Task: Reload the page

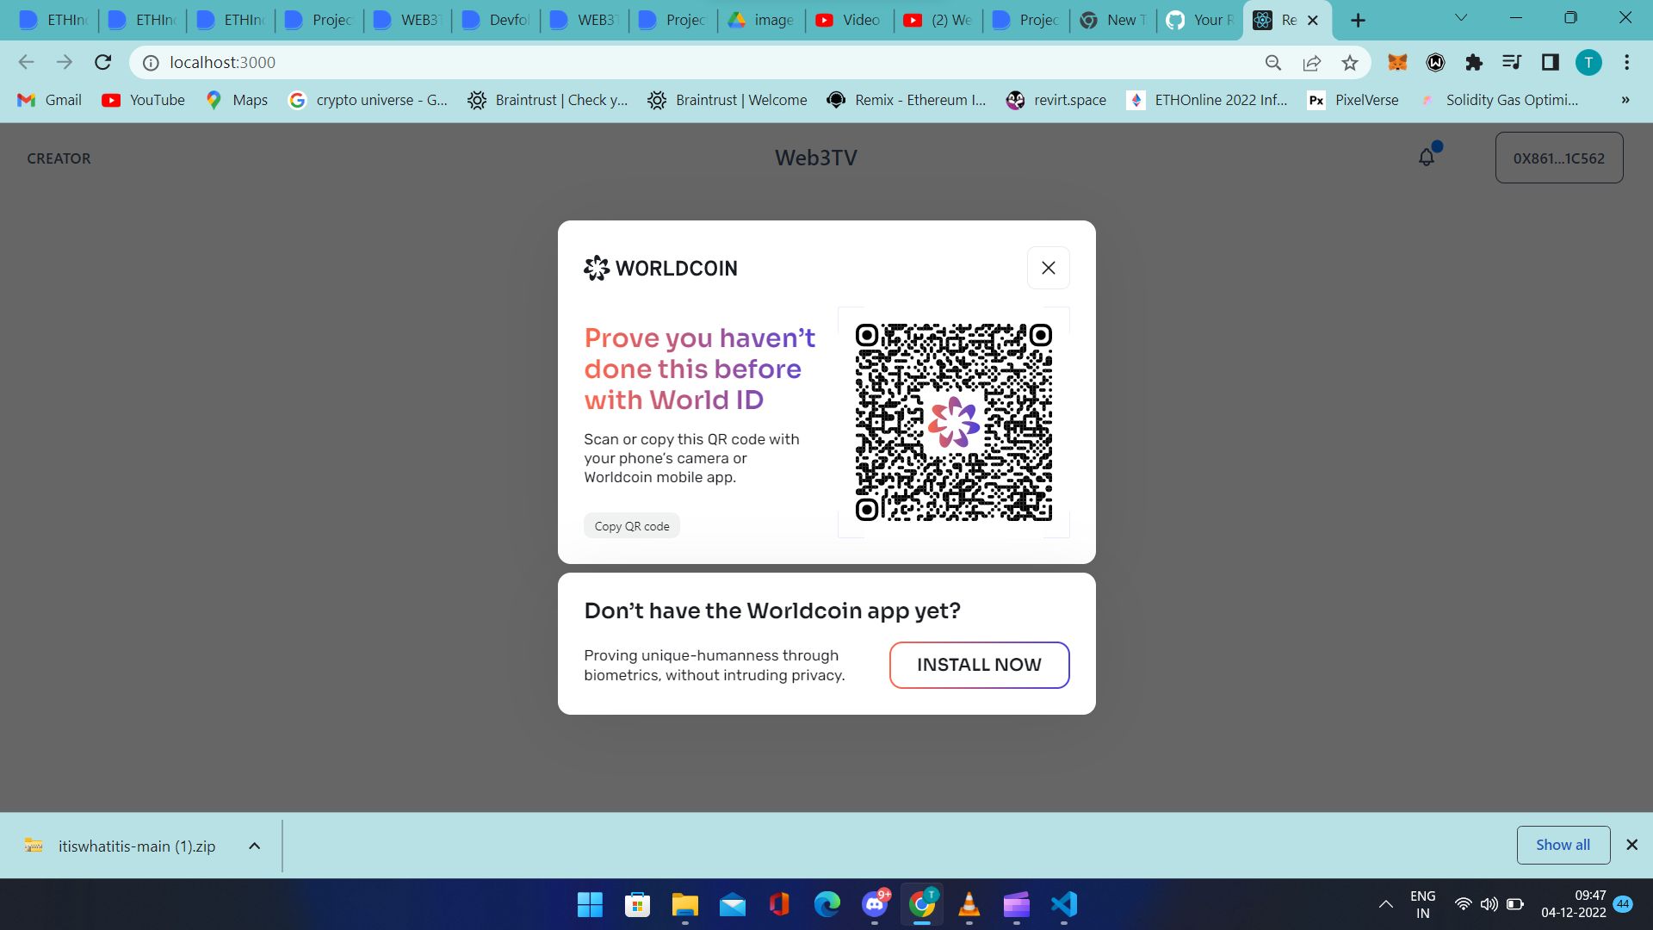Action: click(x=103, y=62)
